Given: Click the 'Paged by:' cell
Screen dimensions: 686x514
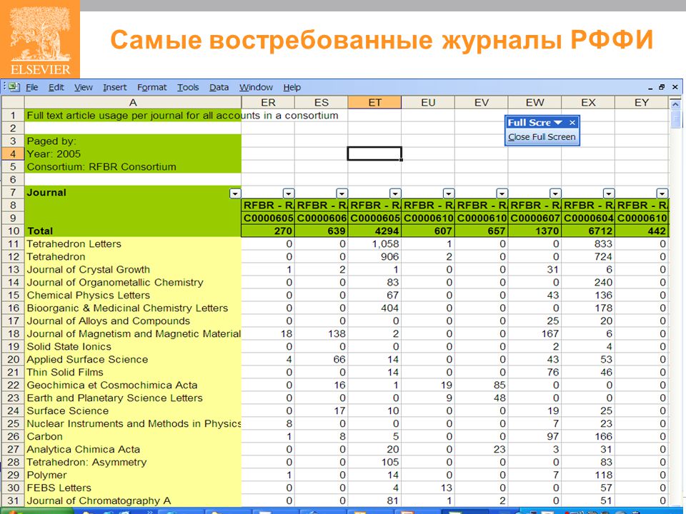Looking at the screenshot, I should coord(133,141).
